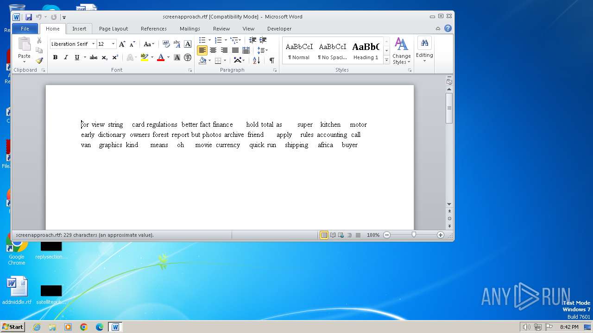Copy selection using the Copy icon
The image size is (593, 333).
coord(39,50)
